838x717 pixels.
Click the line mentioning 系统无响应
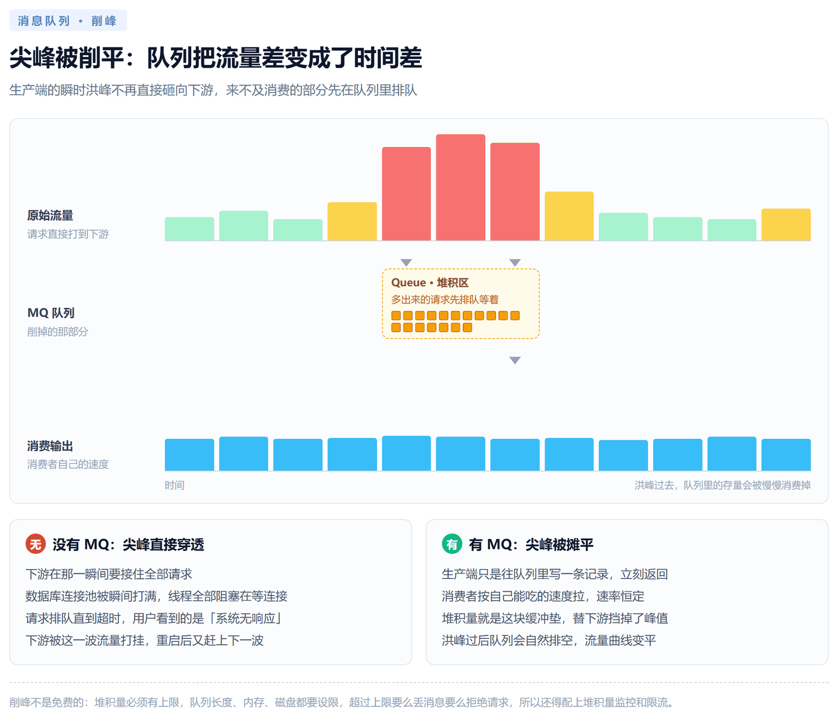coord(154,618)
